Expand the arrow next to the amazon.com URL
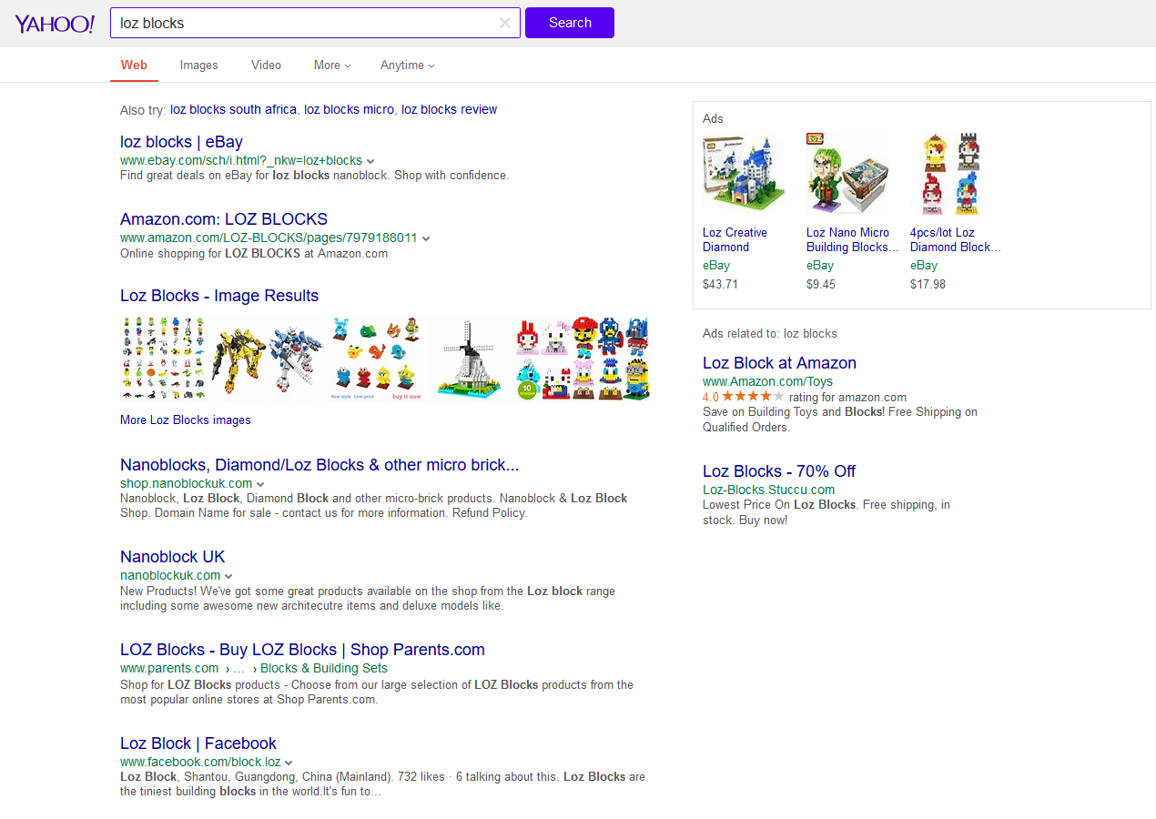Screen dimensions: 1156x819 pyautogui.click(x=426, y=238)
